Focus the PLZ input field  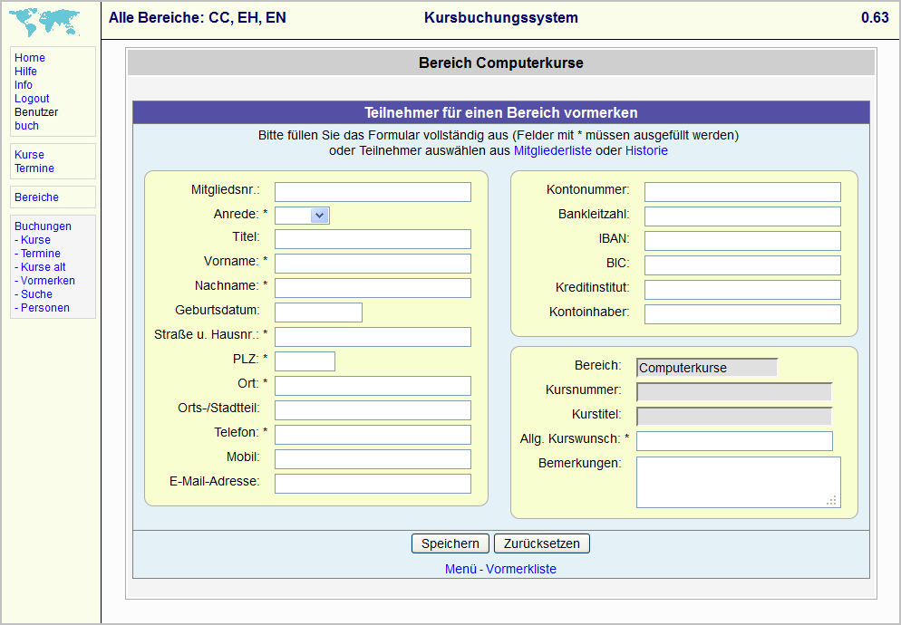click(305, 361)
